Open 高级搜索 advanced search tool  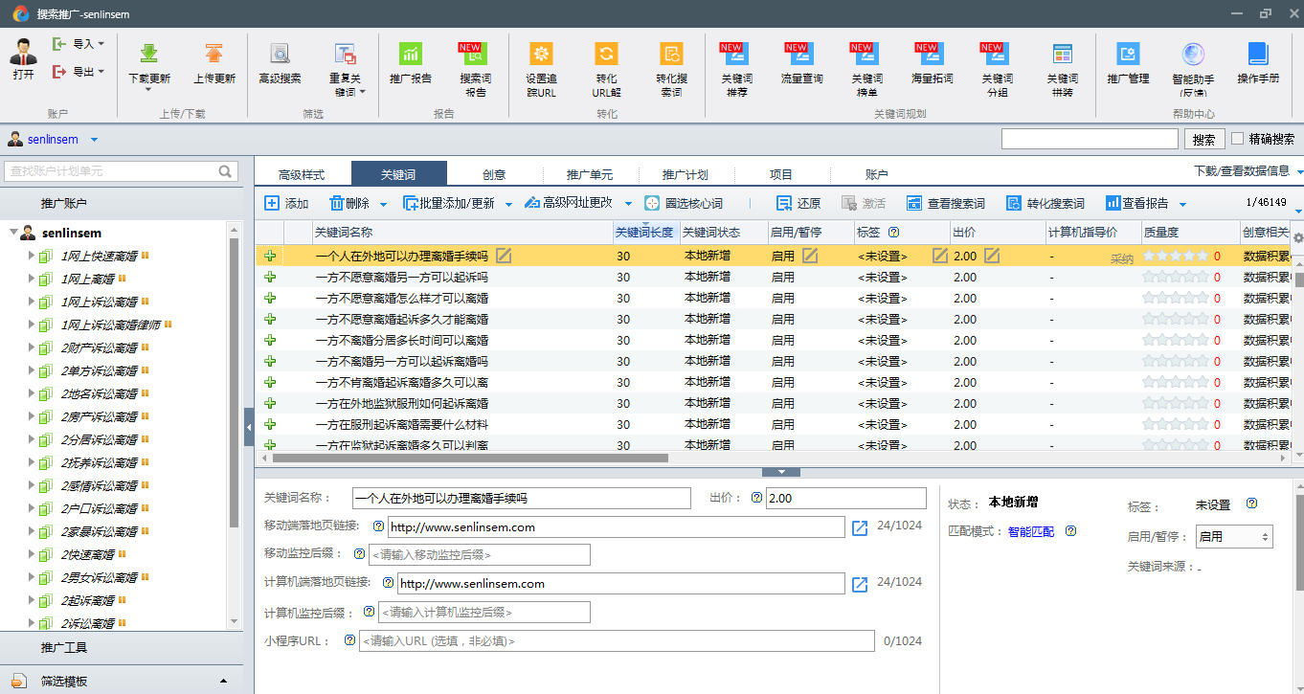(x=280, y=54)
